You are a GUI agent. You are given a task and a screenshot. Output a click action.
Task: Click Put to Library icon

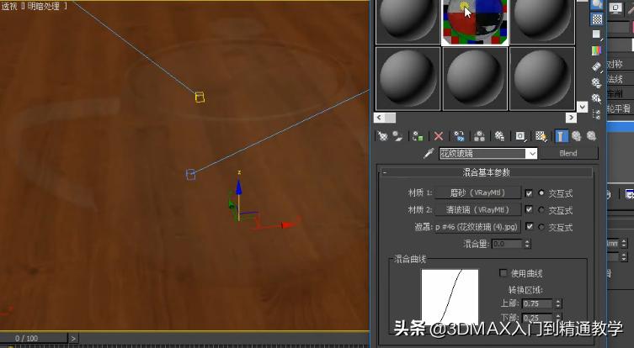[500, 136]
